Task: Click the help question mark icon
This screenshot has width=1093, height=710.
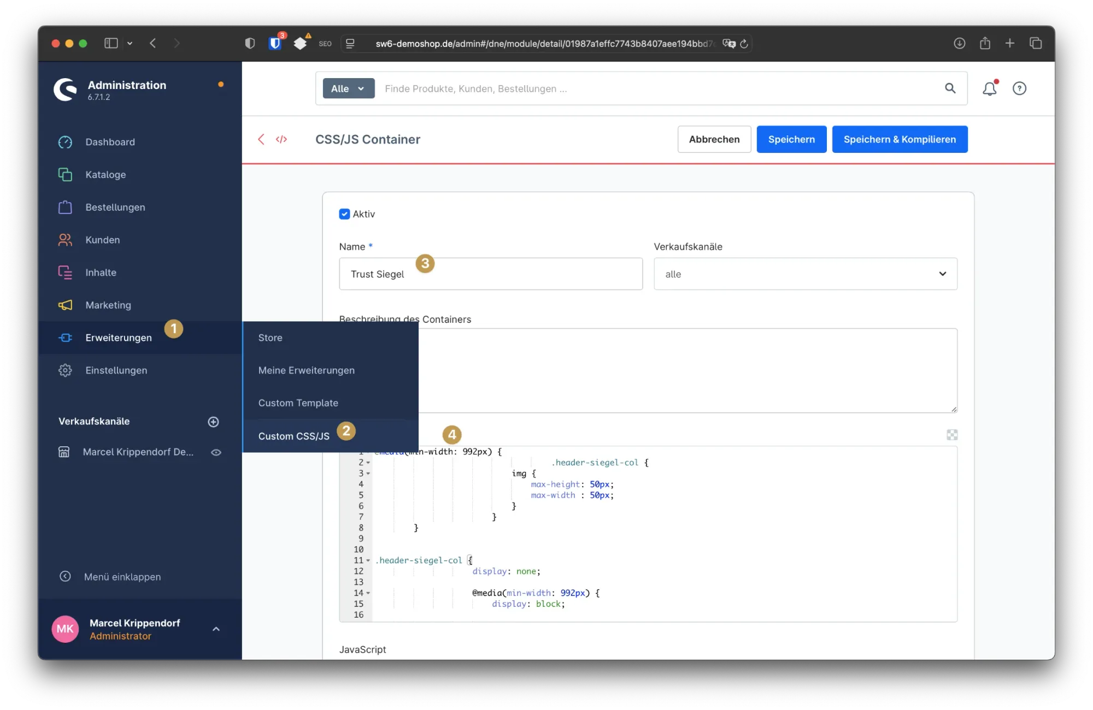Action: click(1019, 88)
